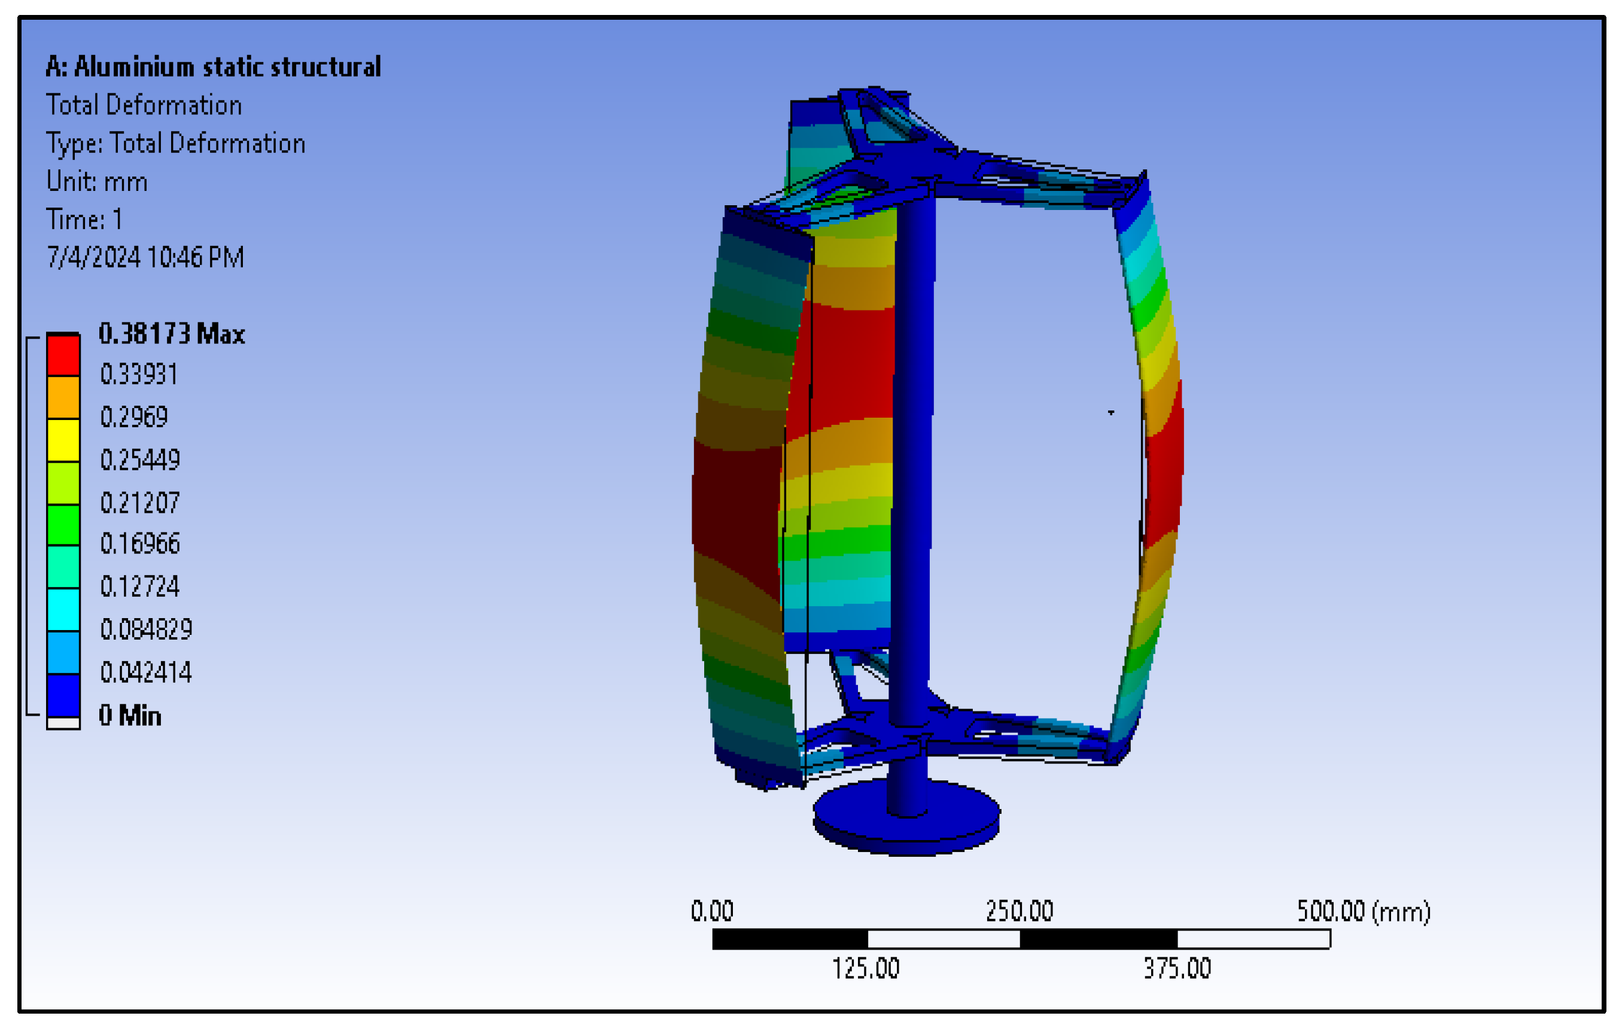
Task: Click the dark red region on left blade
Action: 738,508
